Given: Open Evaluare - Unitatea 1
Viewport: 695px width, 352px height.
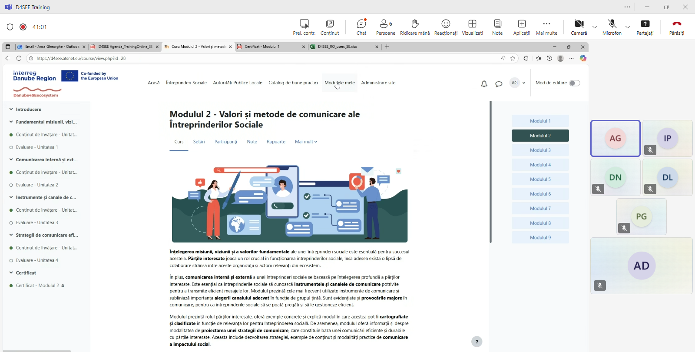Looking at the screenshot, I should tap(37, 147).
